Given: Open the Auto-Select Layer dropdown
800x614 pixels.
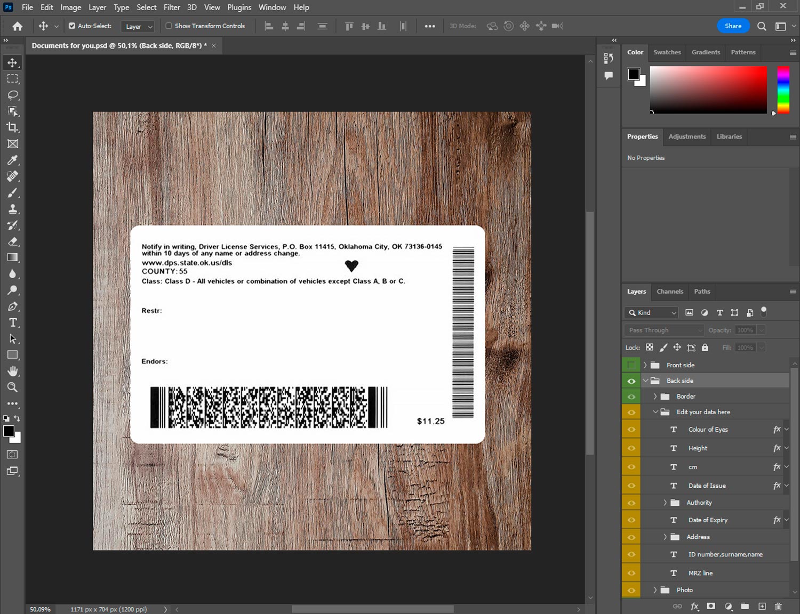Looking at the screenshot, I should pyautogui.click(x=138, y=27).
